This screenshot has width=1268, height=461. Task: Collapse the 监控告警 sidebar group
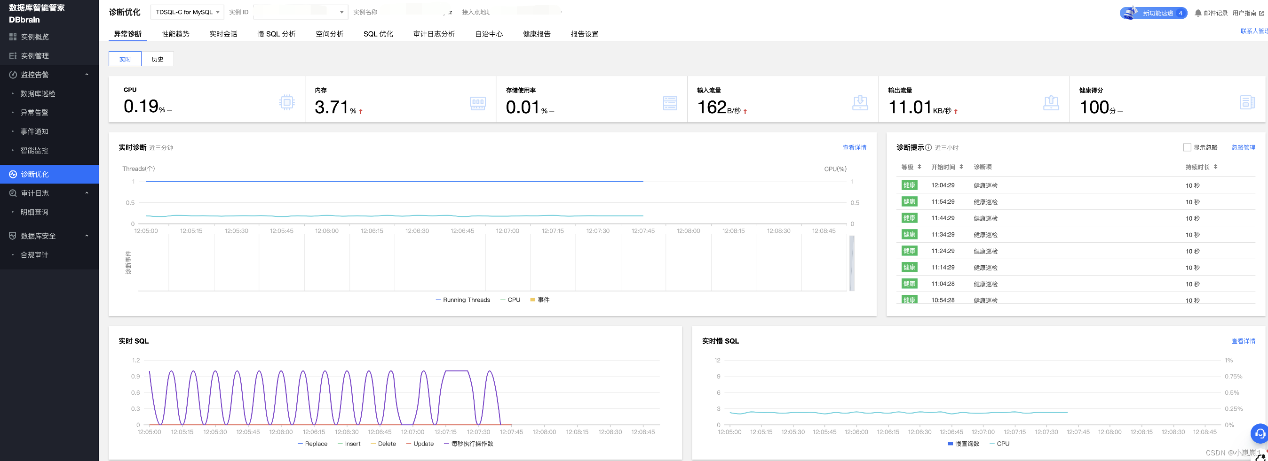[x=87, y=75]
